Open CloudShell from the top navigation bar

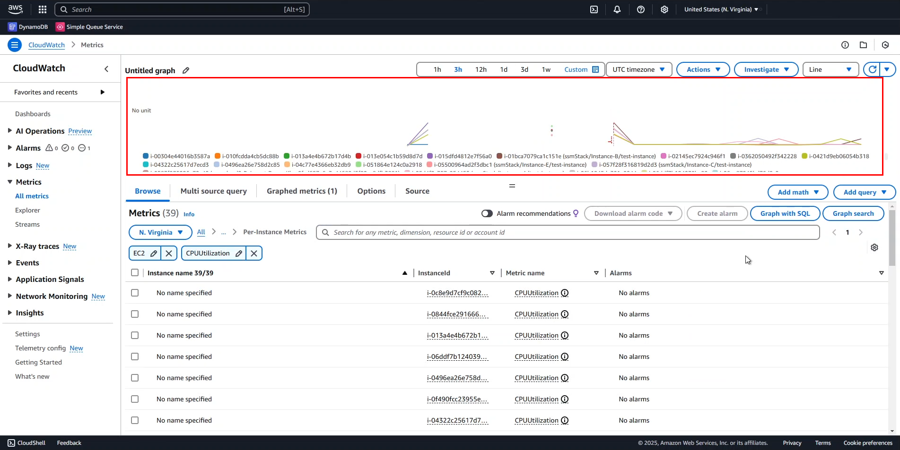594,9
